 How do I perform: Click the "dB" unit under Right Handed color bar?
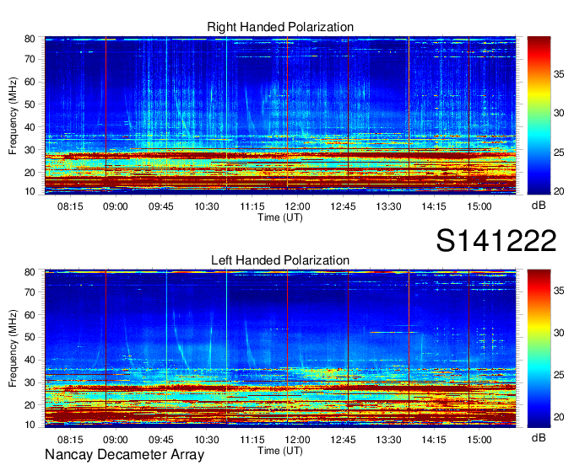[x=539, y=206]
